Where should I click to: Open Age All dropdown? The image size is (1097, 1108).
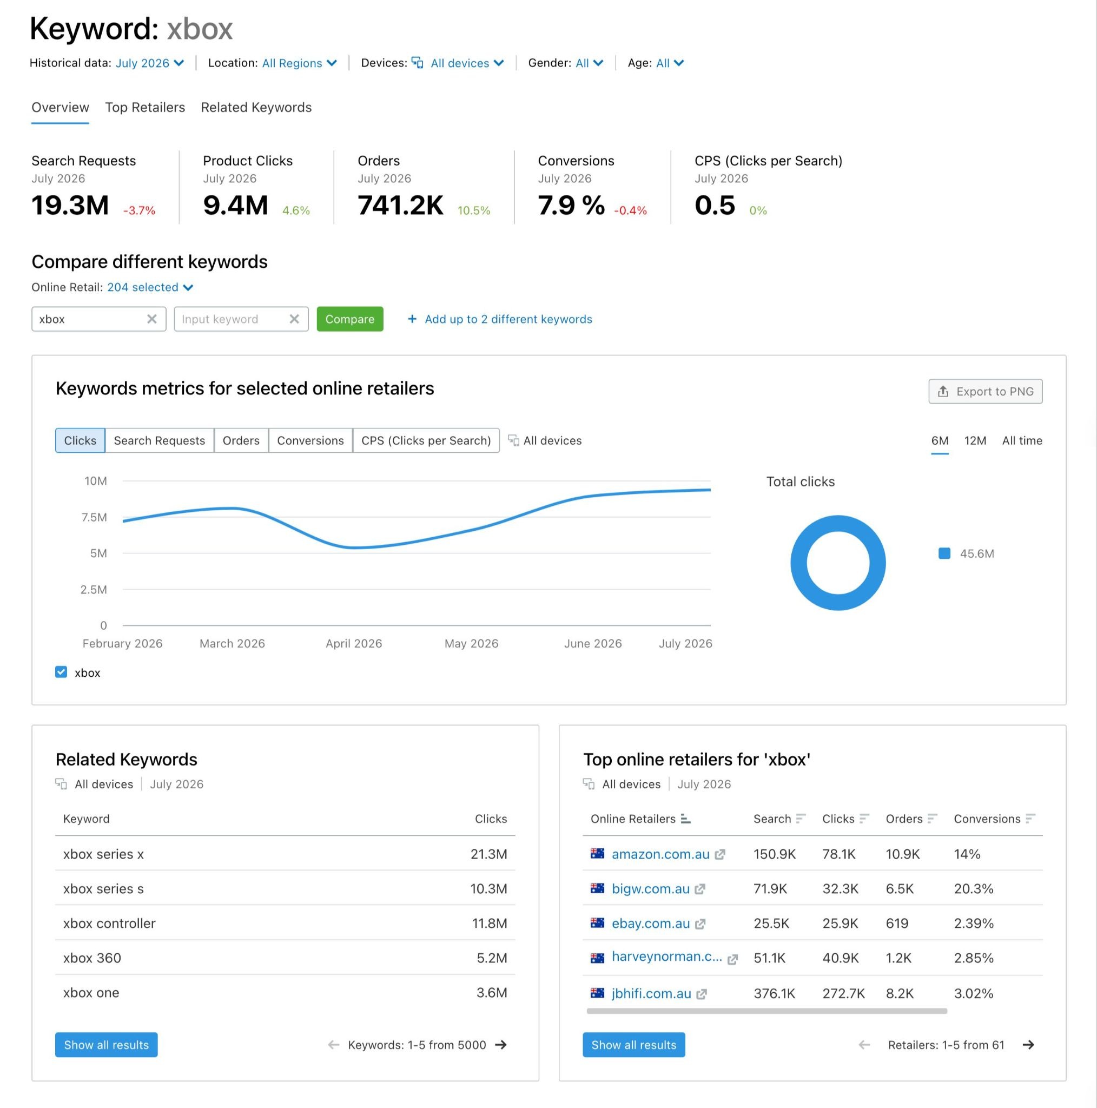(x=670, y=63)
